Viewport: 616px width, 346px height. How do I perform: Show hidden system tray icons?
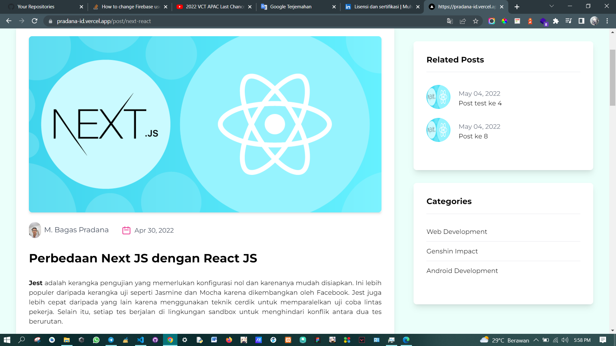click(x=536, y=340)
